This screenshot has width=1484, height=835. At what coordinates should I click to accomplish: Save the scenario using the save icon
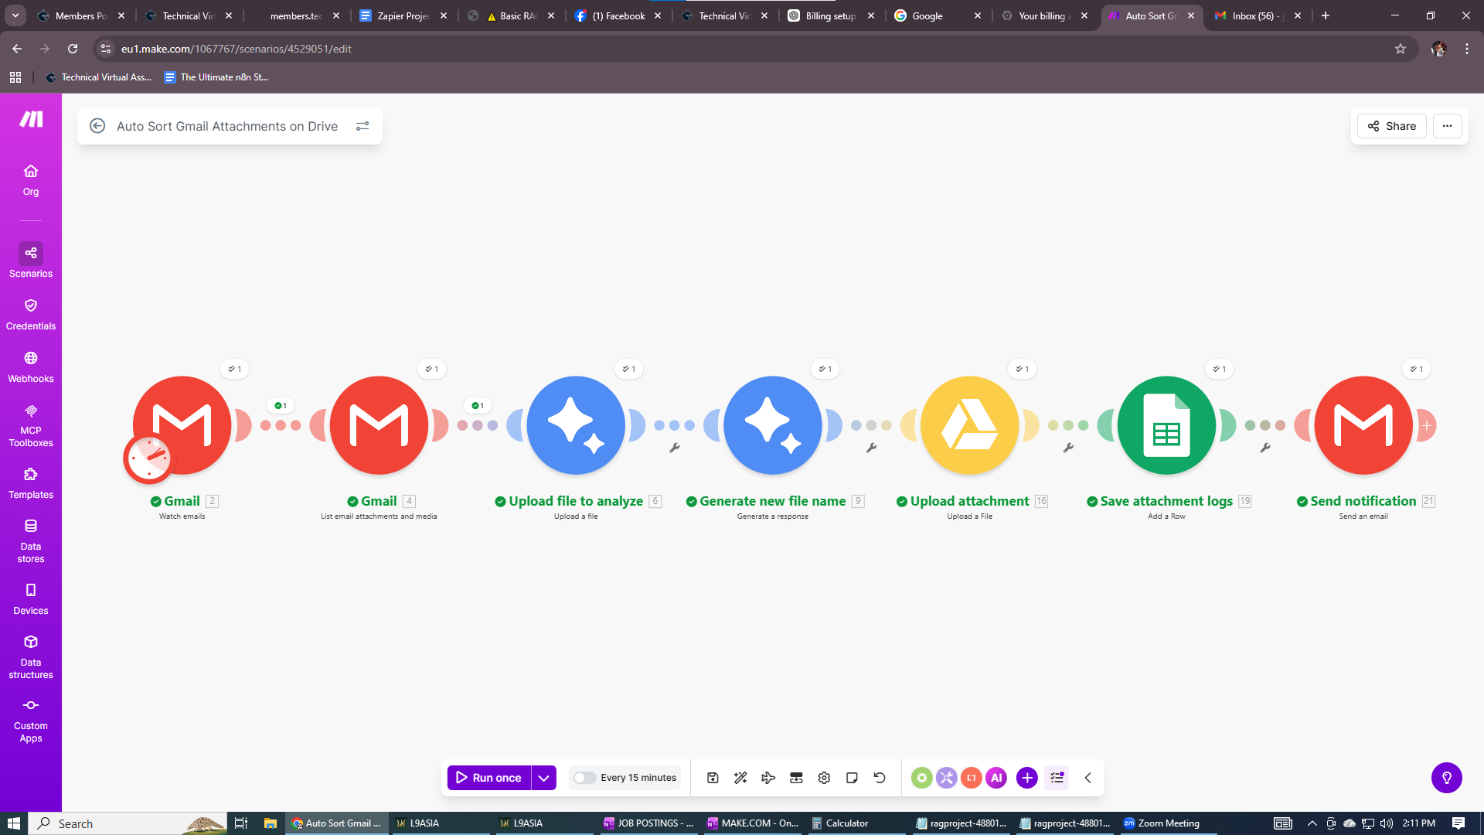[x=712, y=778]
